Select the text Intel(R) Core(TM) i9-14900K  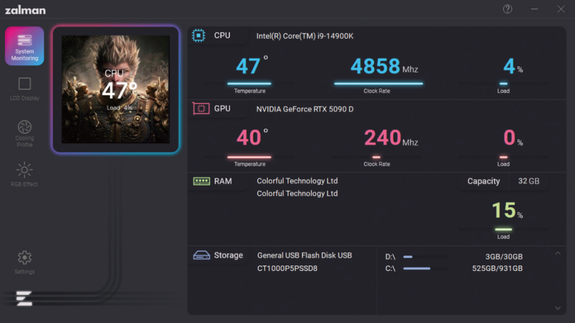305,36
